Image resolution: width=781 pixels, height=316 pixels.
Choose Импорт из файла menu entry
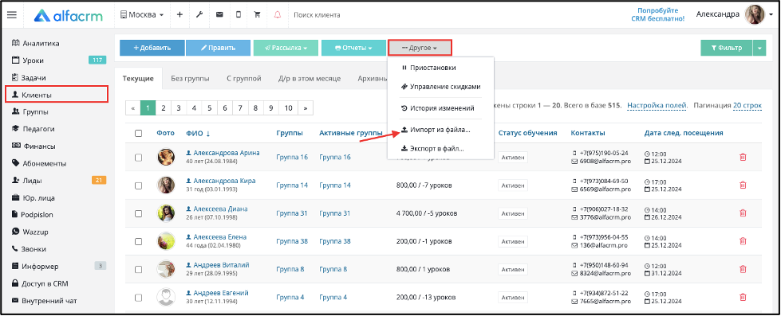pos(436,131)
